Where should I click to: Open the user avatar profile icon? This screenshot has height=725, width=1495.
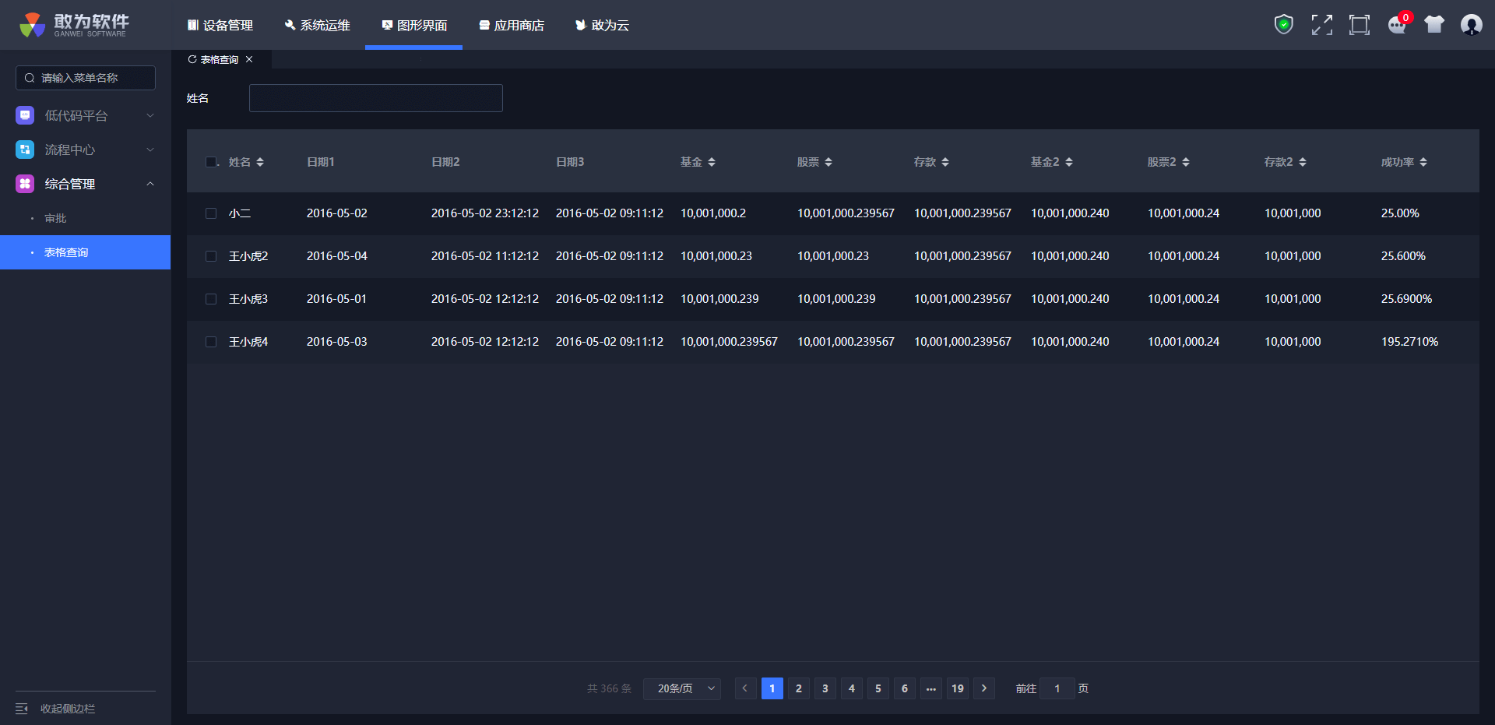coord(1471,25)
